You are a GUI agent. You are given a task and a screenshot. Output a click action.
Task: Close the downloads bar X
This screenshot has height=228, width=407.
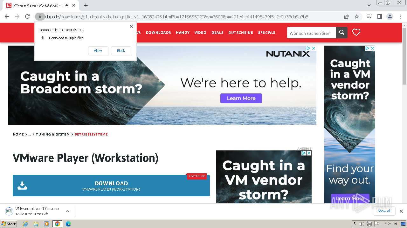click(x=401, y=211)
